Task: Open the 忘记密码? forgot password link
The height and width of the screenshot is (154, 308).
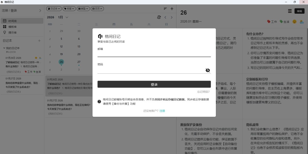Action: tap(203, 92)
